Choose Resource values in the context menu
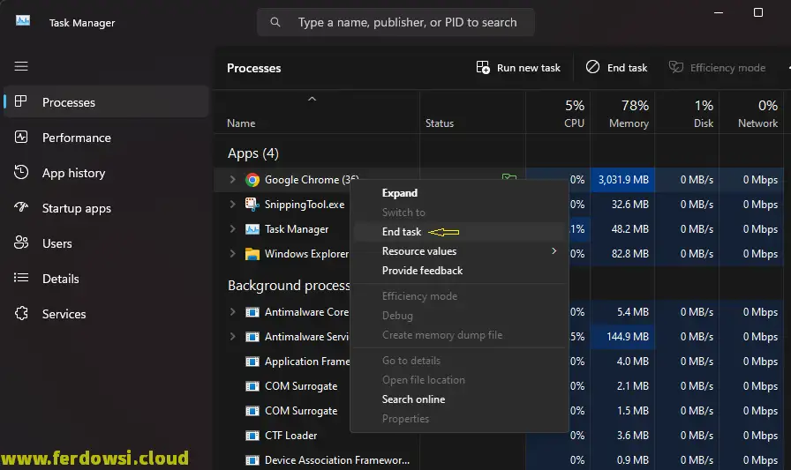The height and width of the screenshot is (470, 791). pyautogui.click(x=459, y=250)
